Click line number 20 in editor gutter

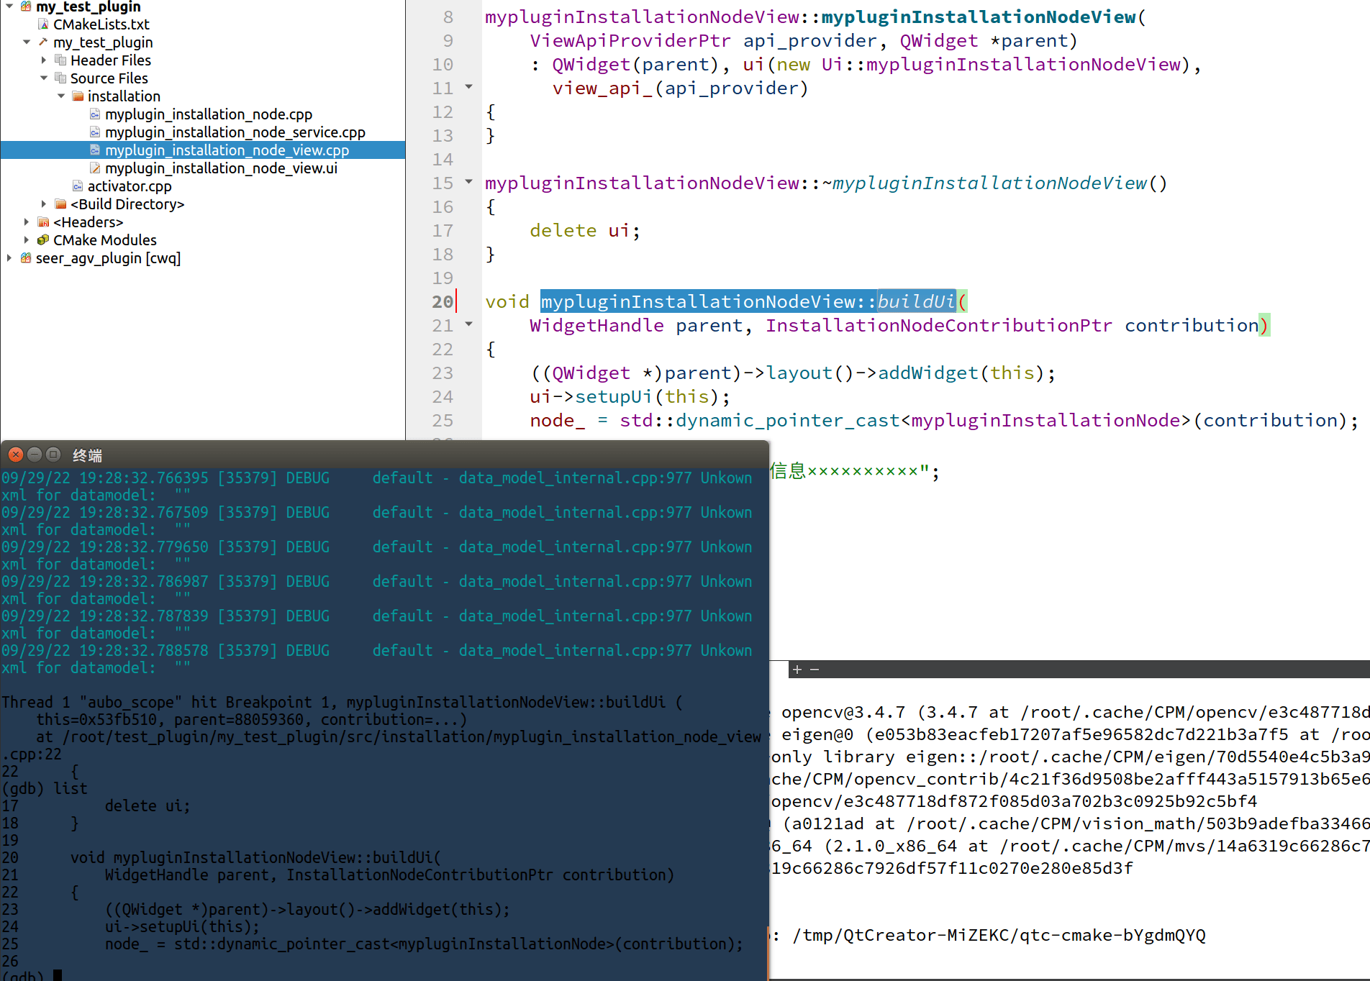pyautogui.click(x=443, y=302)
